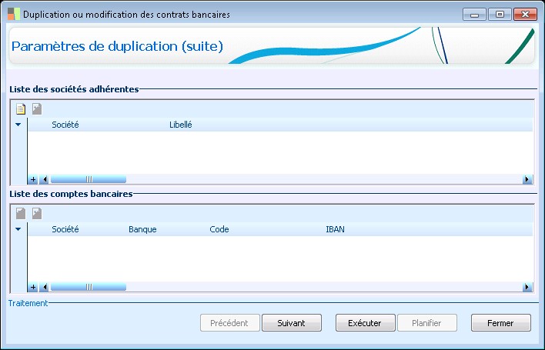Click the new-document icon in sociétés adhérentes list

21,109
